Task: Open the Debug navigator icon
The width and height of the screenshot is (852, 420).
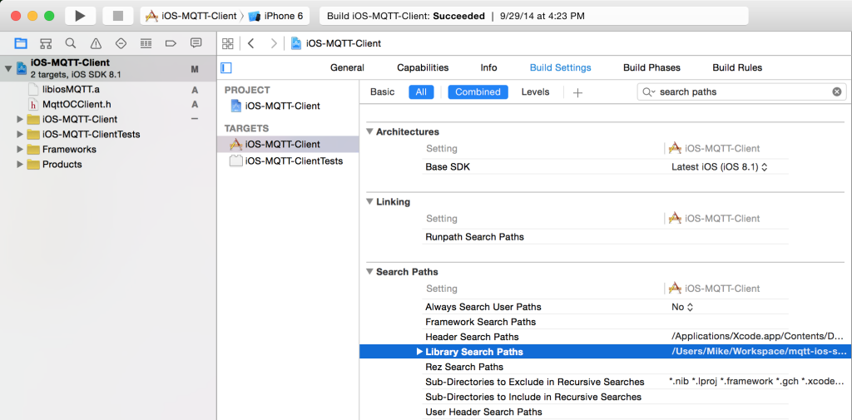Action: (146, 43)
